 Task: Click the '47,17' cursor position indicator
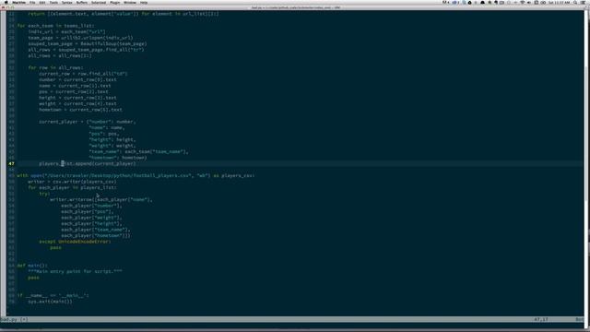(541, 320)
